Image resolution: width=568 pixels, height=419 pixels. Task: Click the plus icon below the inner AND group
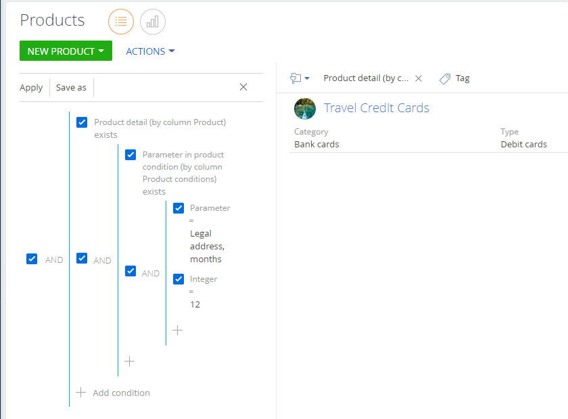129,362
